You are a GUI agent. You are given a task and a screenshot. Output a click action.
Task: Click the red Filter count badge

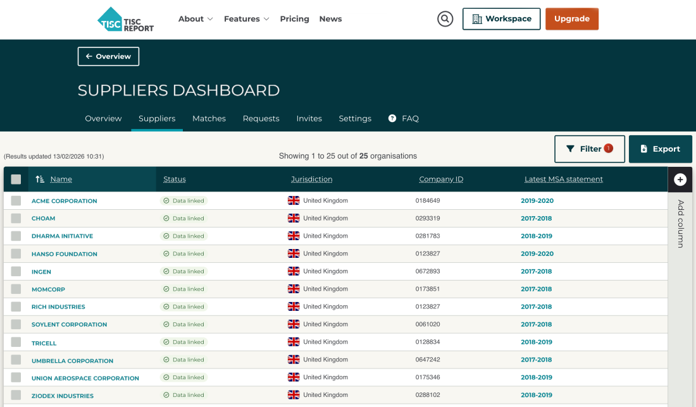coord(609,149)
